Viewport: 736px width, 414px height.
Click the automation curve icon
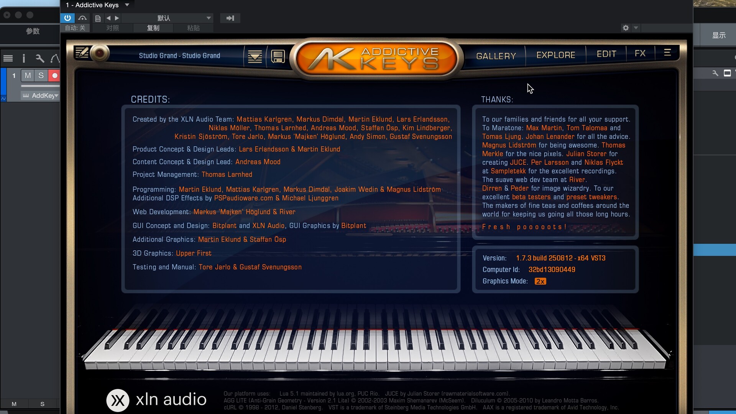(x=55, y=58)
